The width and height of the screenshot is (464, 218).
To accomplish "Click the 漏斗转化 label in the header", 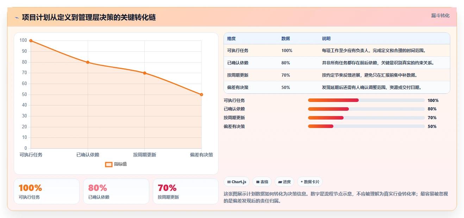I will click(x=440, y=15).
